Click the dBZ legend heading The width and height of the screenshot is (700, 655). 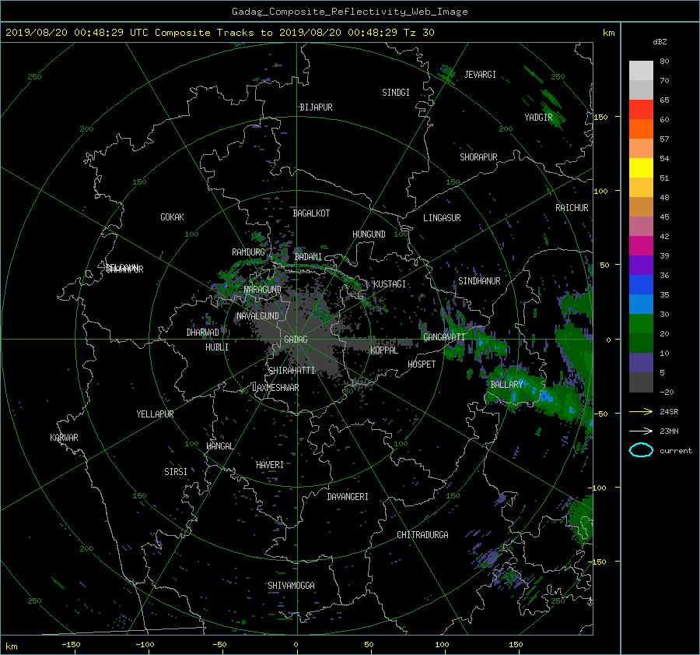(x=660, y=42)
